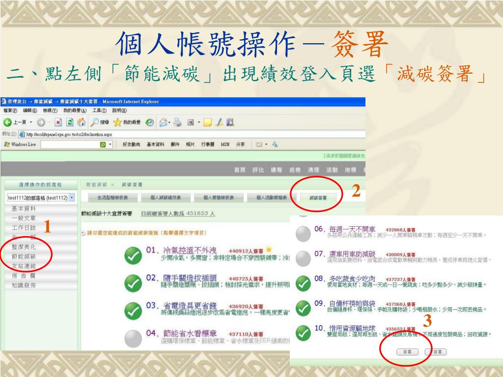Image resolution: width=503 pixels, height=377 pixels.
Task: Open the 檢視 menu
Action: click(x=50, y=110)
